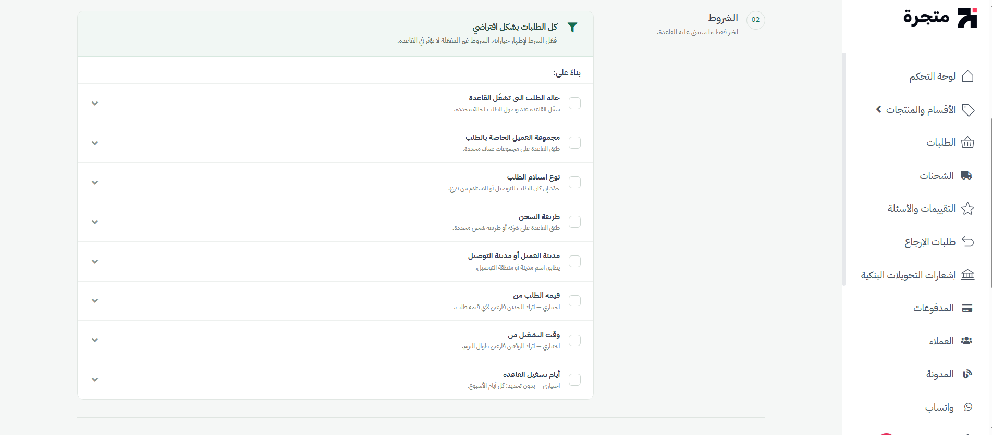This screenshot has height=435, width=992.
Task: Toggle the قيمة الطلب من checkbox
Action: 574,301
